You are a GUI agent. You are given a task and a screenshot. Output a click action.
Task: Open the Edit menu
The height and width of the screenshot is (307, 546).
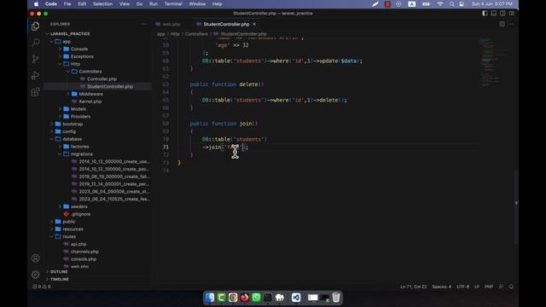point(82,3)
